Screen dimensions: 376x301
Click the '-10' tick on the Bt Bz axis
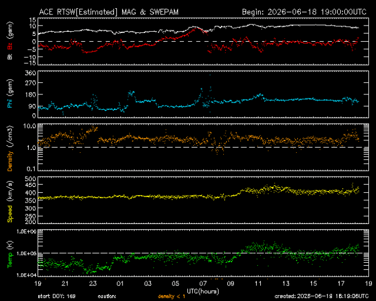click(31, 57)
